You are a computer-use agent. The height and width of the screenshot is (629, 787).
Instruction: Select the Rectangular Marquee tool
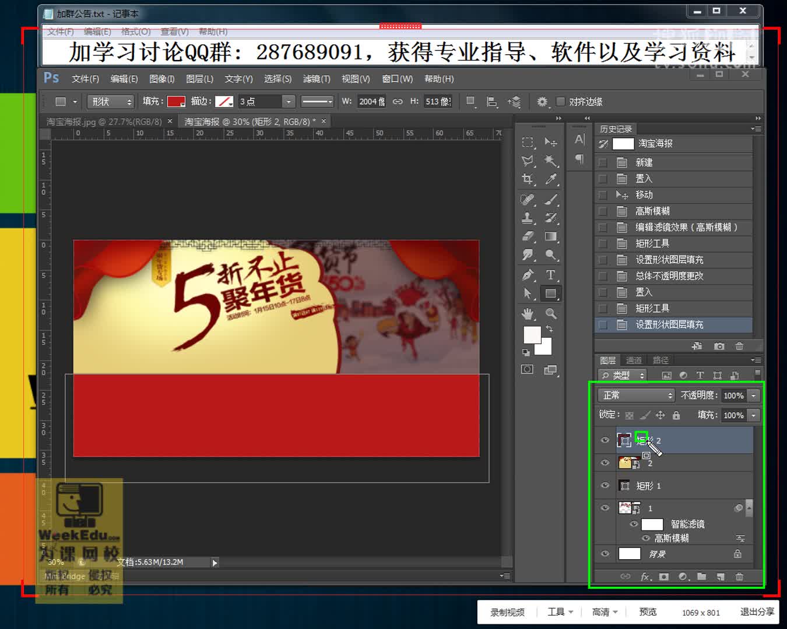pos(528,142)
